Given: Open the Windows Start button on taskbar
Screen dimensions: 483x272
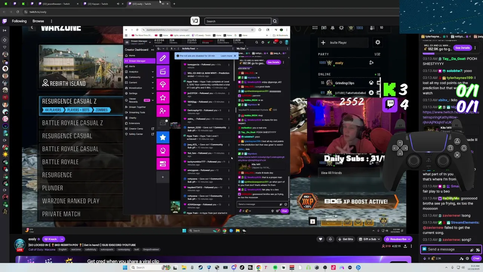Looking at the screenshot, I should (x=125, y=267).
